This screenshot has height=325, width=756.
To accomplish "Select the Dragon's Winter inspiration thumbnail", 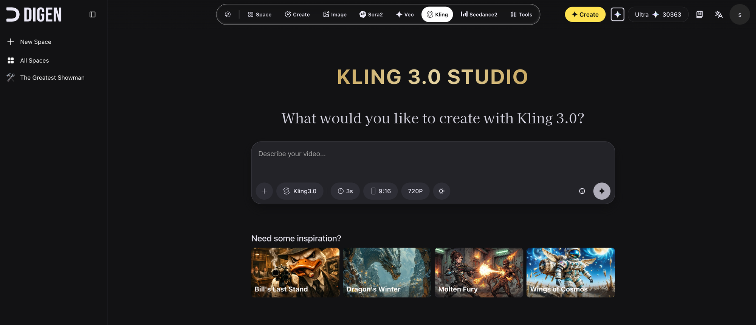I will pos(387,272).
